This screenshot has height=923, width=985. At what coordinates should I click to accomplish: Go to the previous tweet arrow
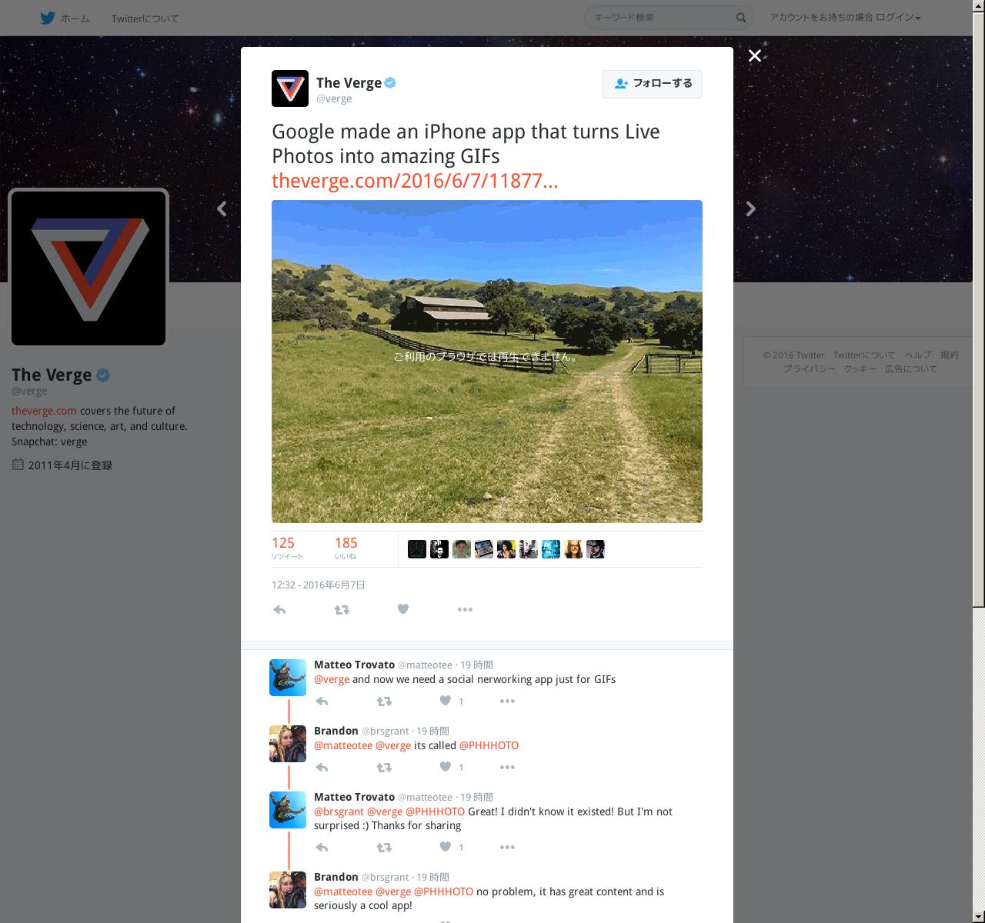(222, 209)
